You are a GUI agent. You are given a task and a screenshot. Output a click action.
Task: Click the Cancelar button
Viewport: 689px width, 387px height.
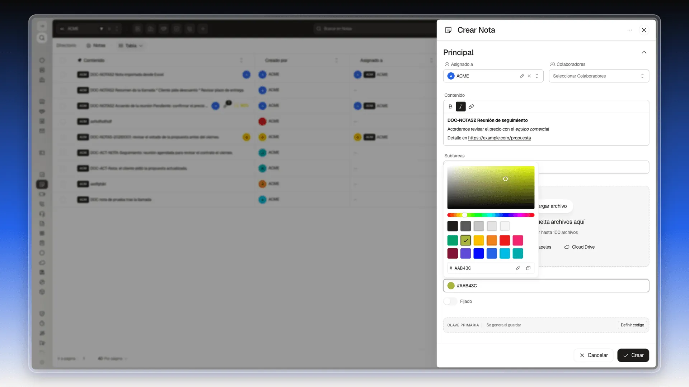[x=594, y=355]
